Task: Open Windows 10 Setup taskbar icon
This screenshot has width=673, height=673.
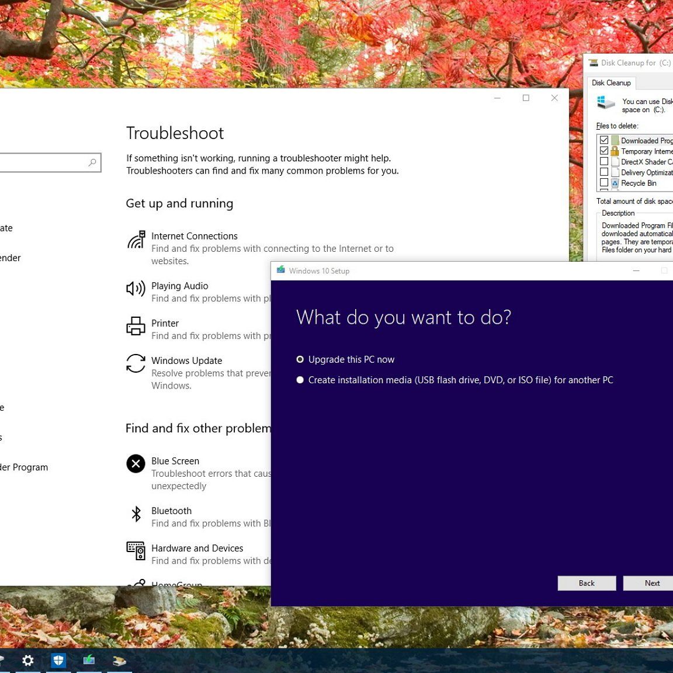Action: 89,660
